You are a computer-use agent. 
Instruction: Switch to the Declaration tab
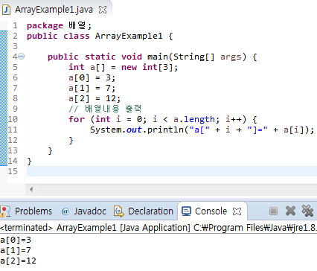(150, 211)
